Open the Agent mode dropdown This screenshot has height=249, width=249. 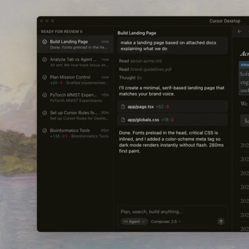click(134, 222)
